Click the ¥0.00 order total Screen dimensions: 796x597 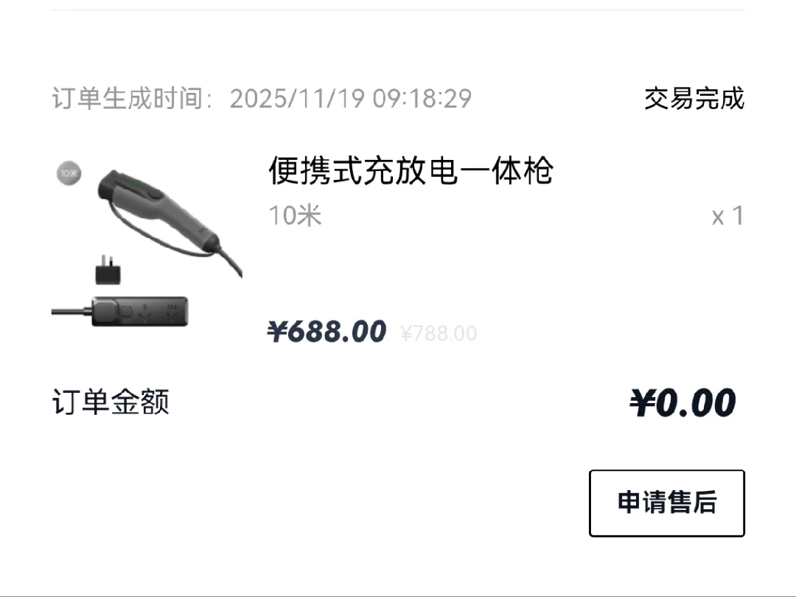tap(682, 402)
